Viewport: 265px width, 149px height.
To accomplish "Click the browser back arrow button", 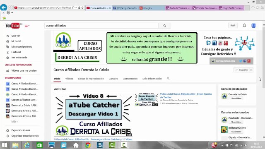I will [4, 7].
